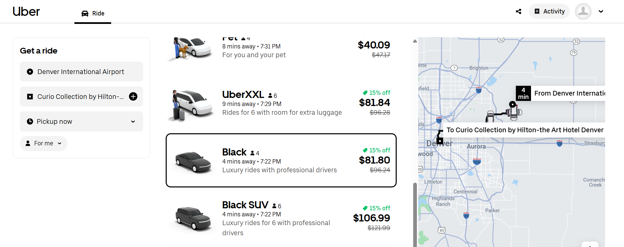Open the For me rider selector
The height and width of the screenshot is (247, 624).
[x=44, y=143]
